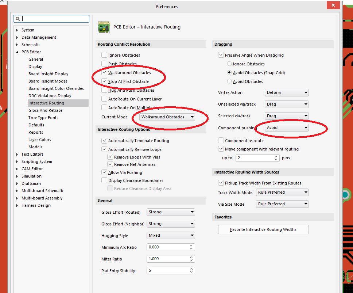The width and height of the screenshot is (353, 293).
Task: Click Minimum Arc Ratio stepper arrows
Action: pyautogui.click(x=191, y=247)
